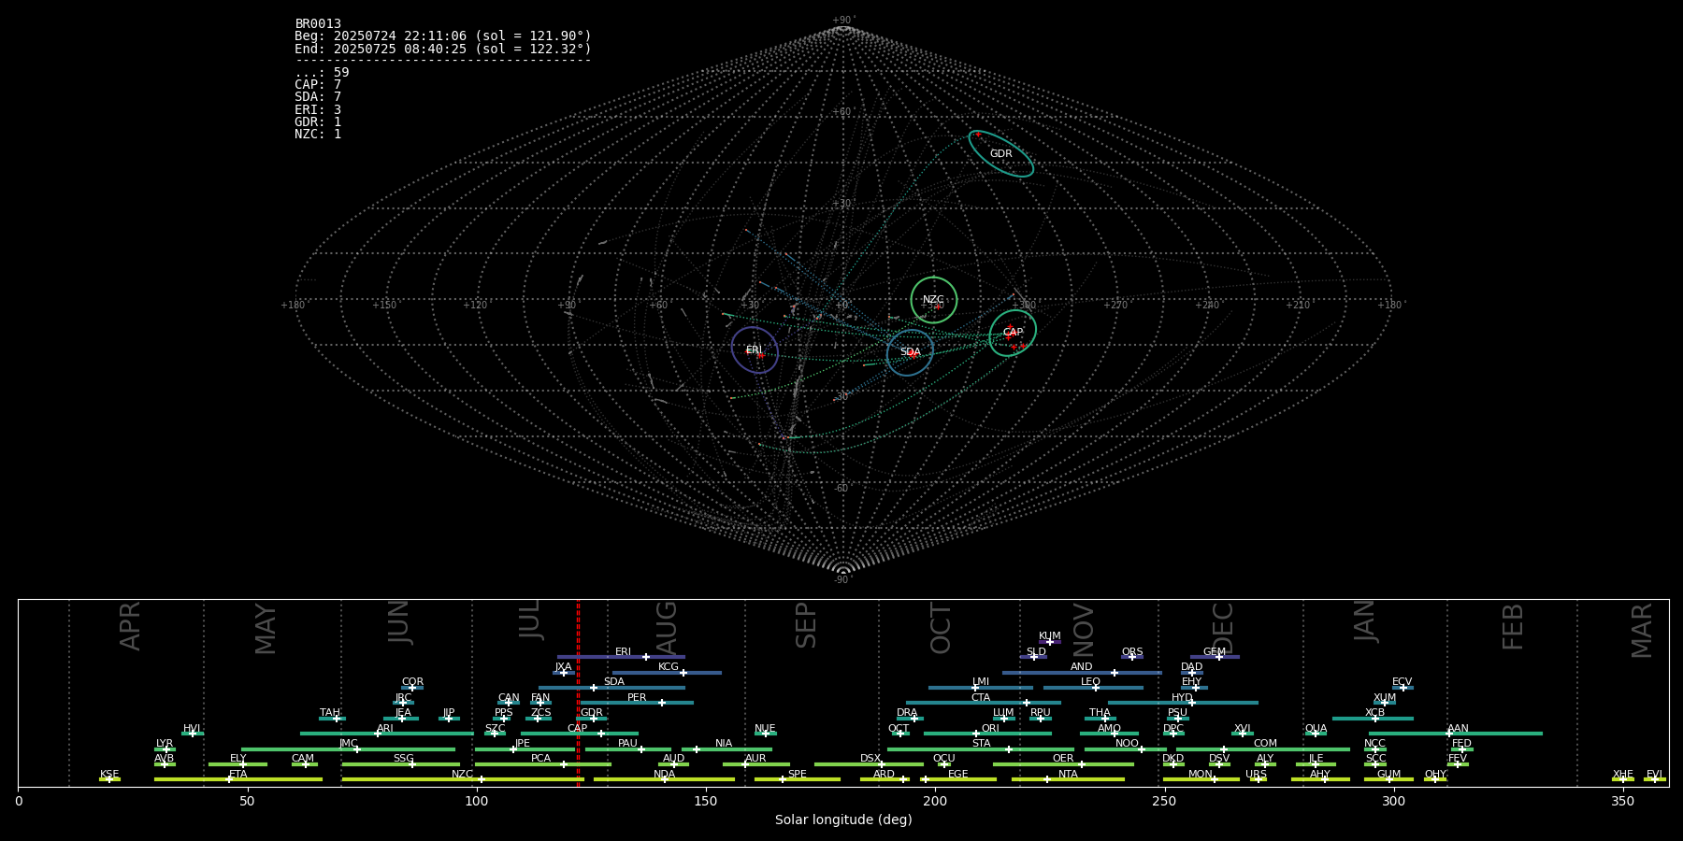Click the DEC month label
This screenshot has width=1683, height=841.
[x=1223, y=627]
